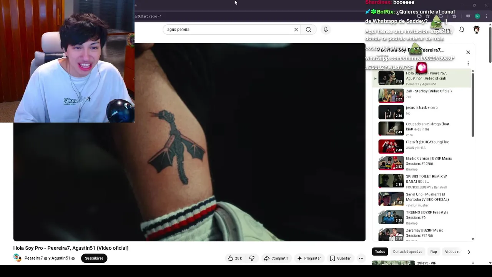Screen dimensions: 492x277
Task: Open the YouTube account avatar menu
Action: point(477,30)
